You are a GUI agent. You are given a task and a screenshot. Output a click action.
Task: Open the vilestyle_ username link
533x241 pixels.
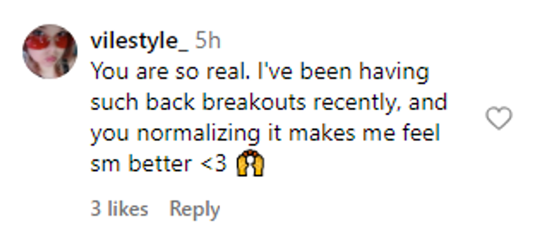point(139,41)
